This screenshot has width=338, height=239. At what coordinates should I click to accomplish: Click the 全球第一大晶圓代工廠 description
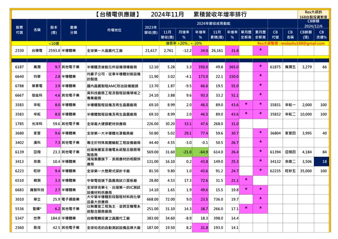[x=114, y=51]
